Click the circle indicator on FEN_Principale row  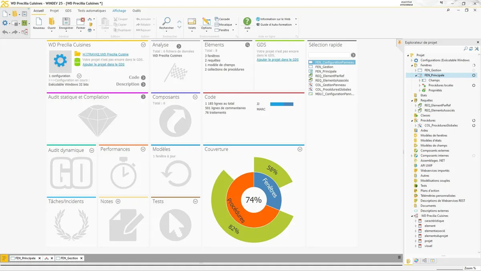pos(474,75)
